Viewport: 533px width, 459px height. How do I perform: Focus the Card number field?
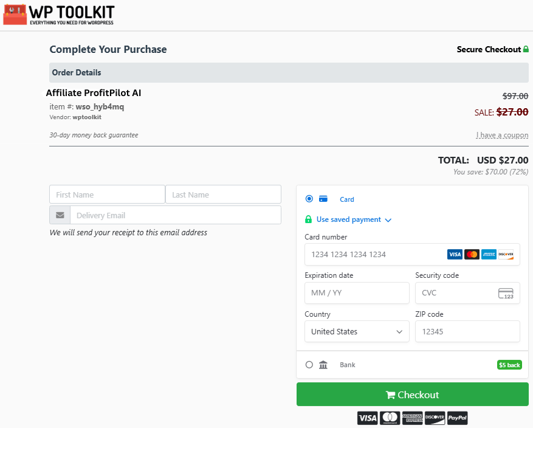click(x=412, y=254)
